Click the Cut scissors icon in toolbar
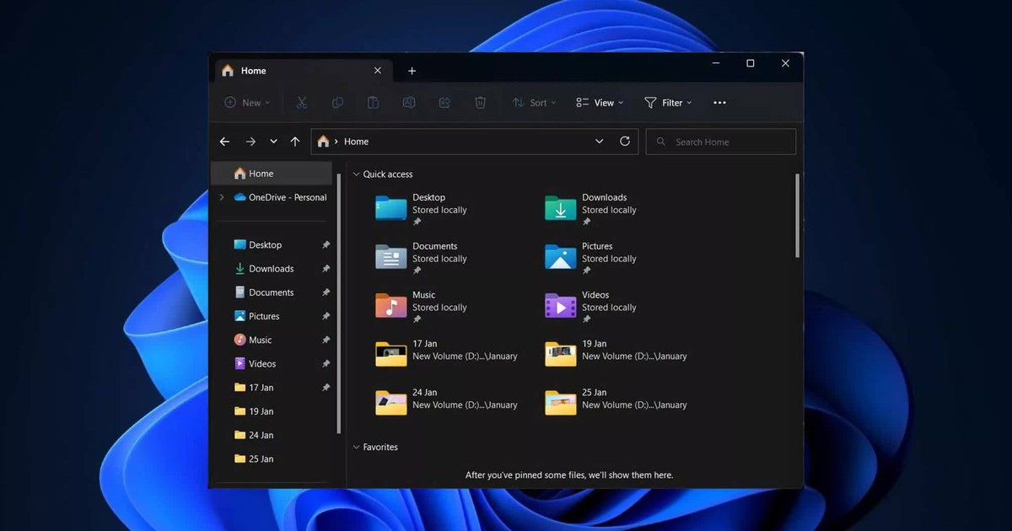Screen dimensions: 1012x531 [x=302, y=103]
